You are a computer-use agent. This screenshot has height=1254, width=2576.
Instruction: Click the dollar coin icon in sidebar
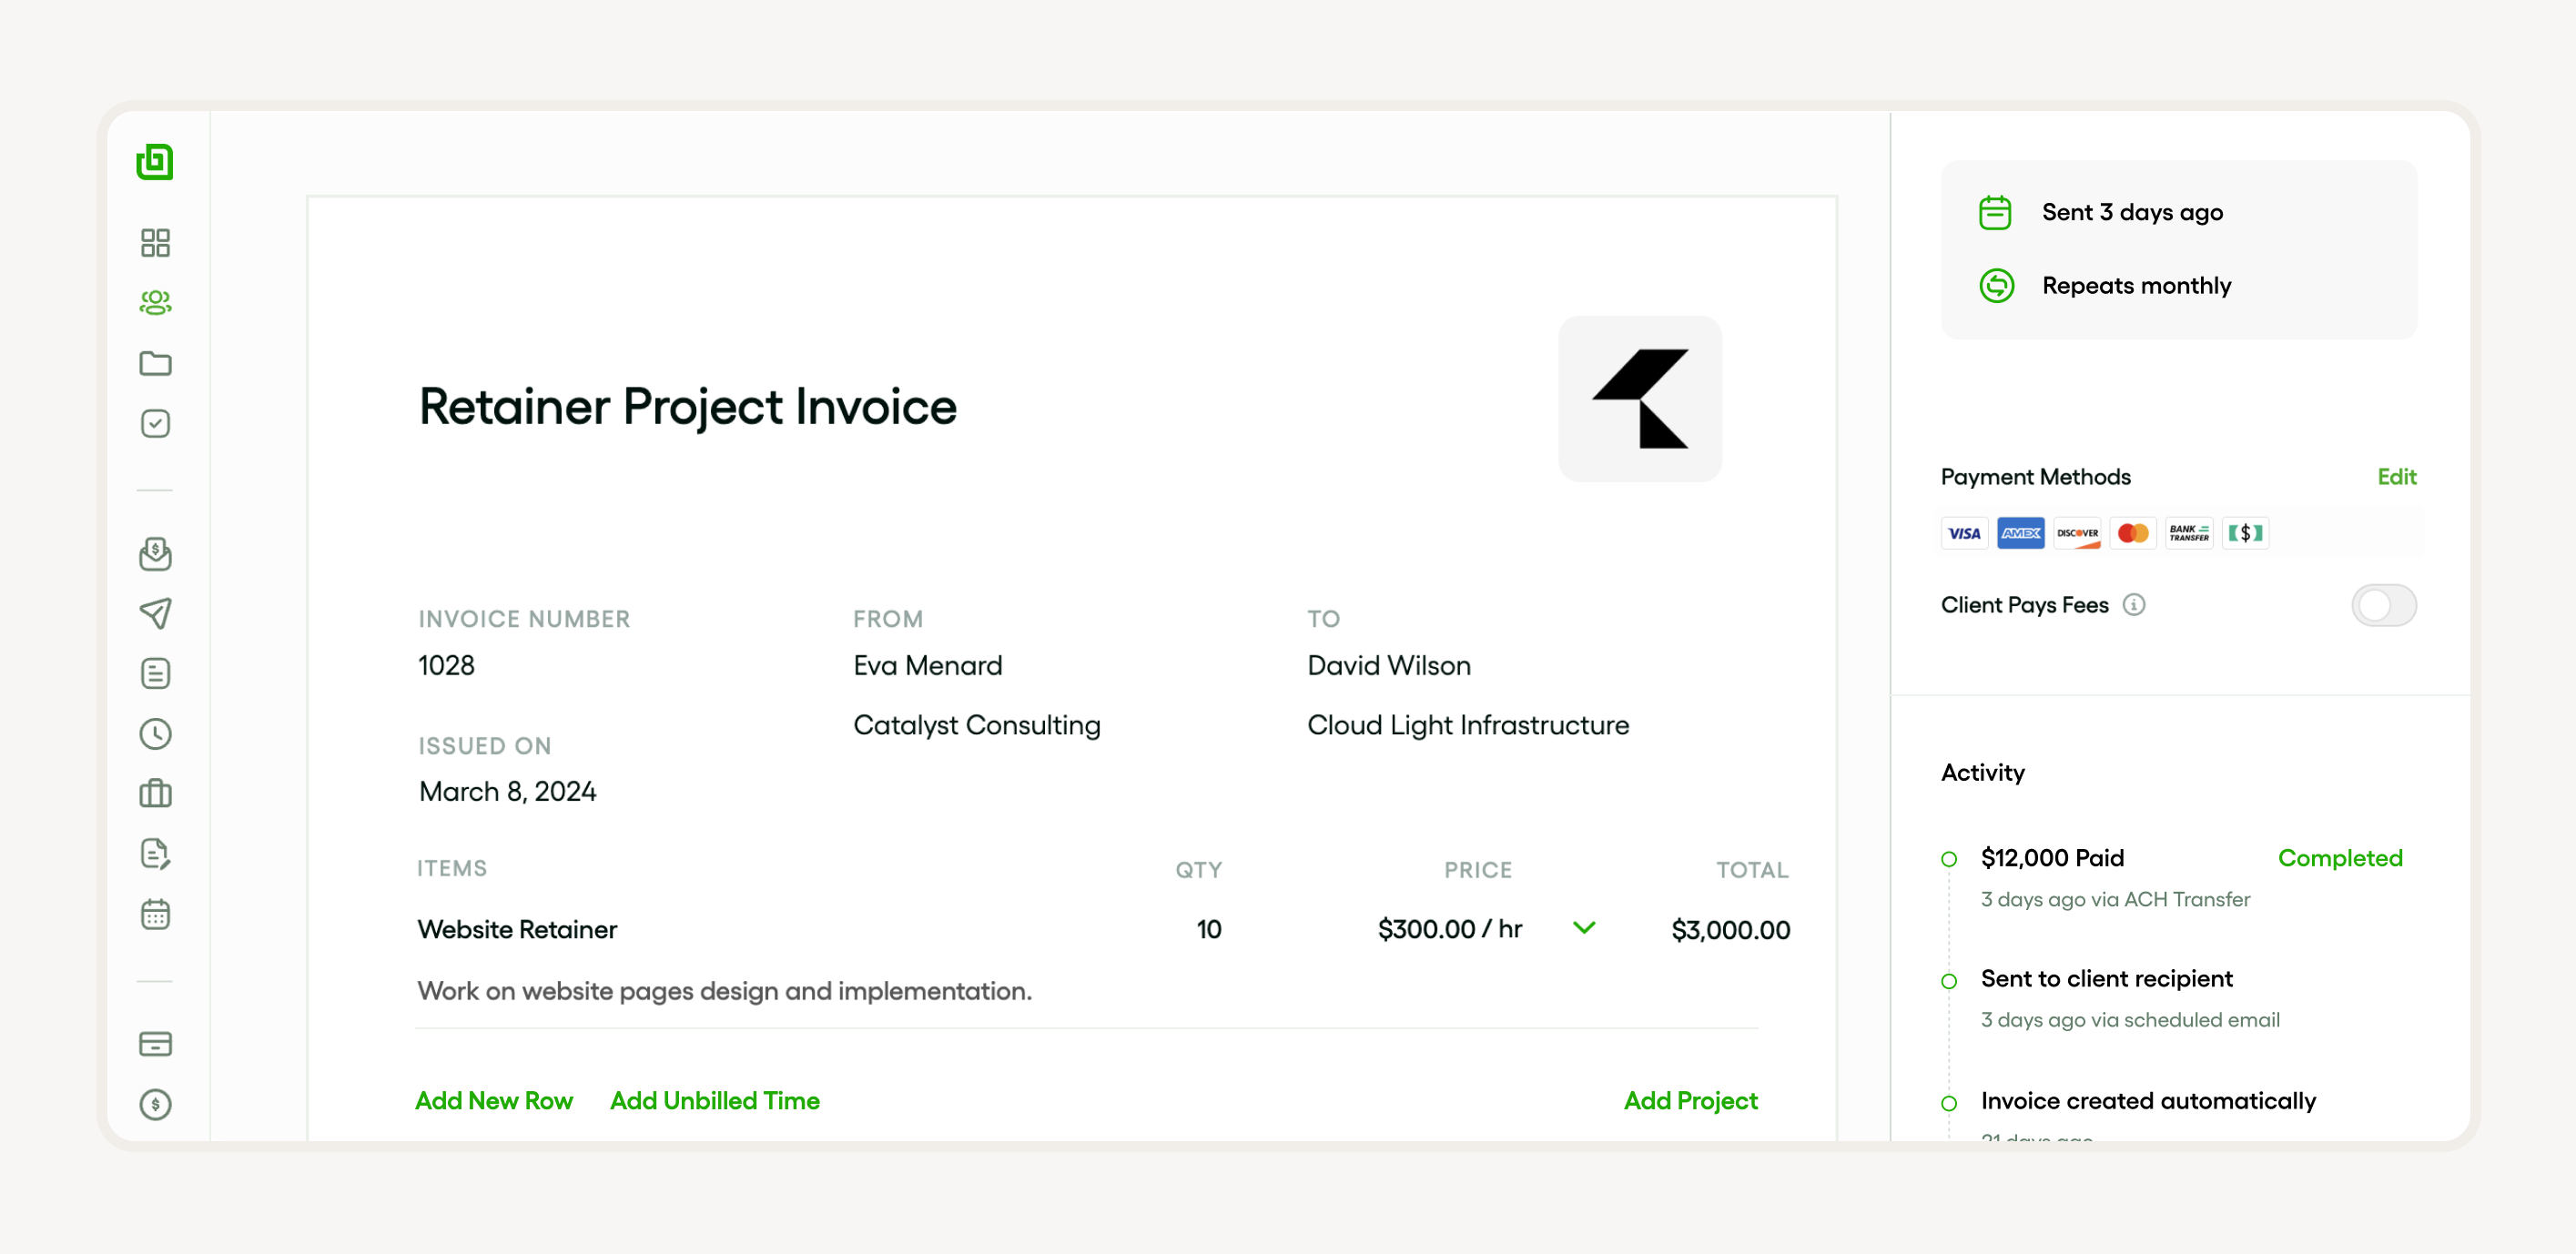point(155,1104)
